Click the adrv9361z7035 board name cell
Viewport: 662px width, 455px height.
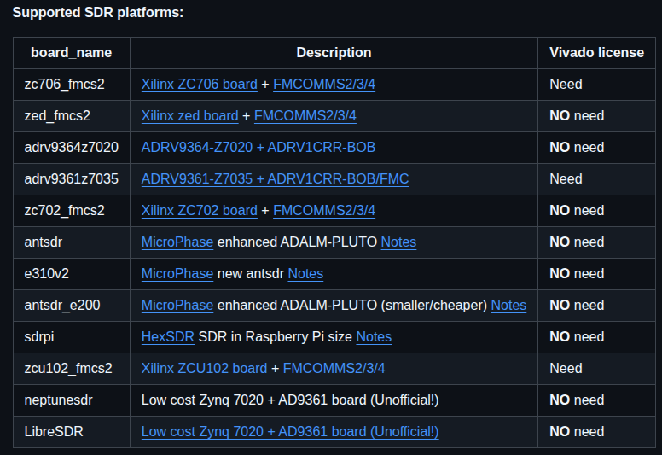(x=72, y=179)
